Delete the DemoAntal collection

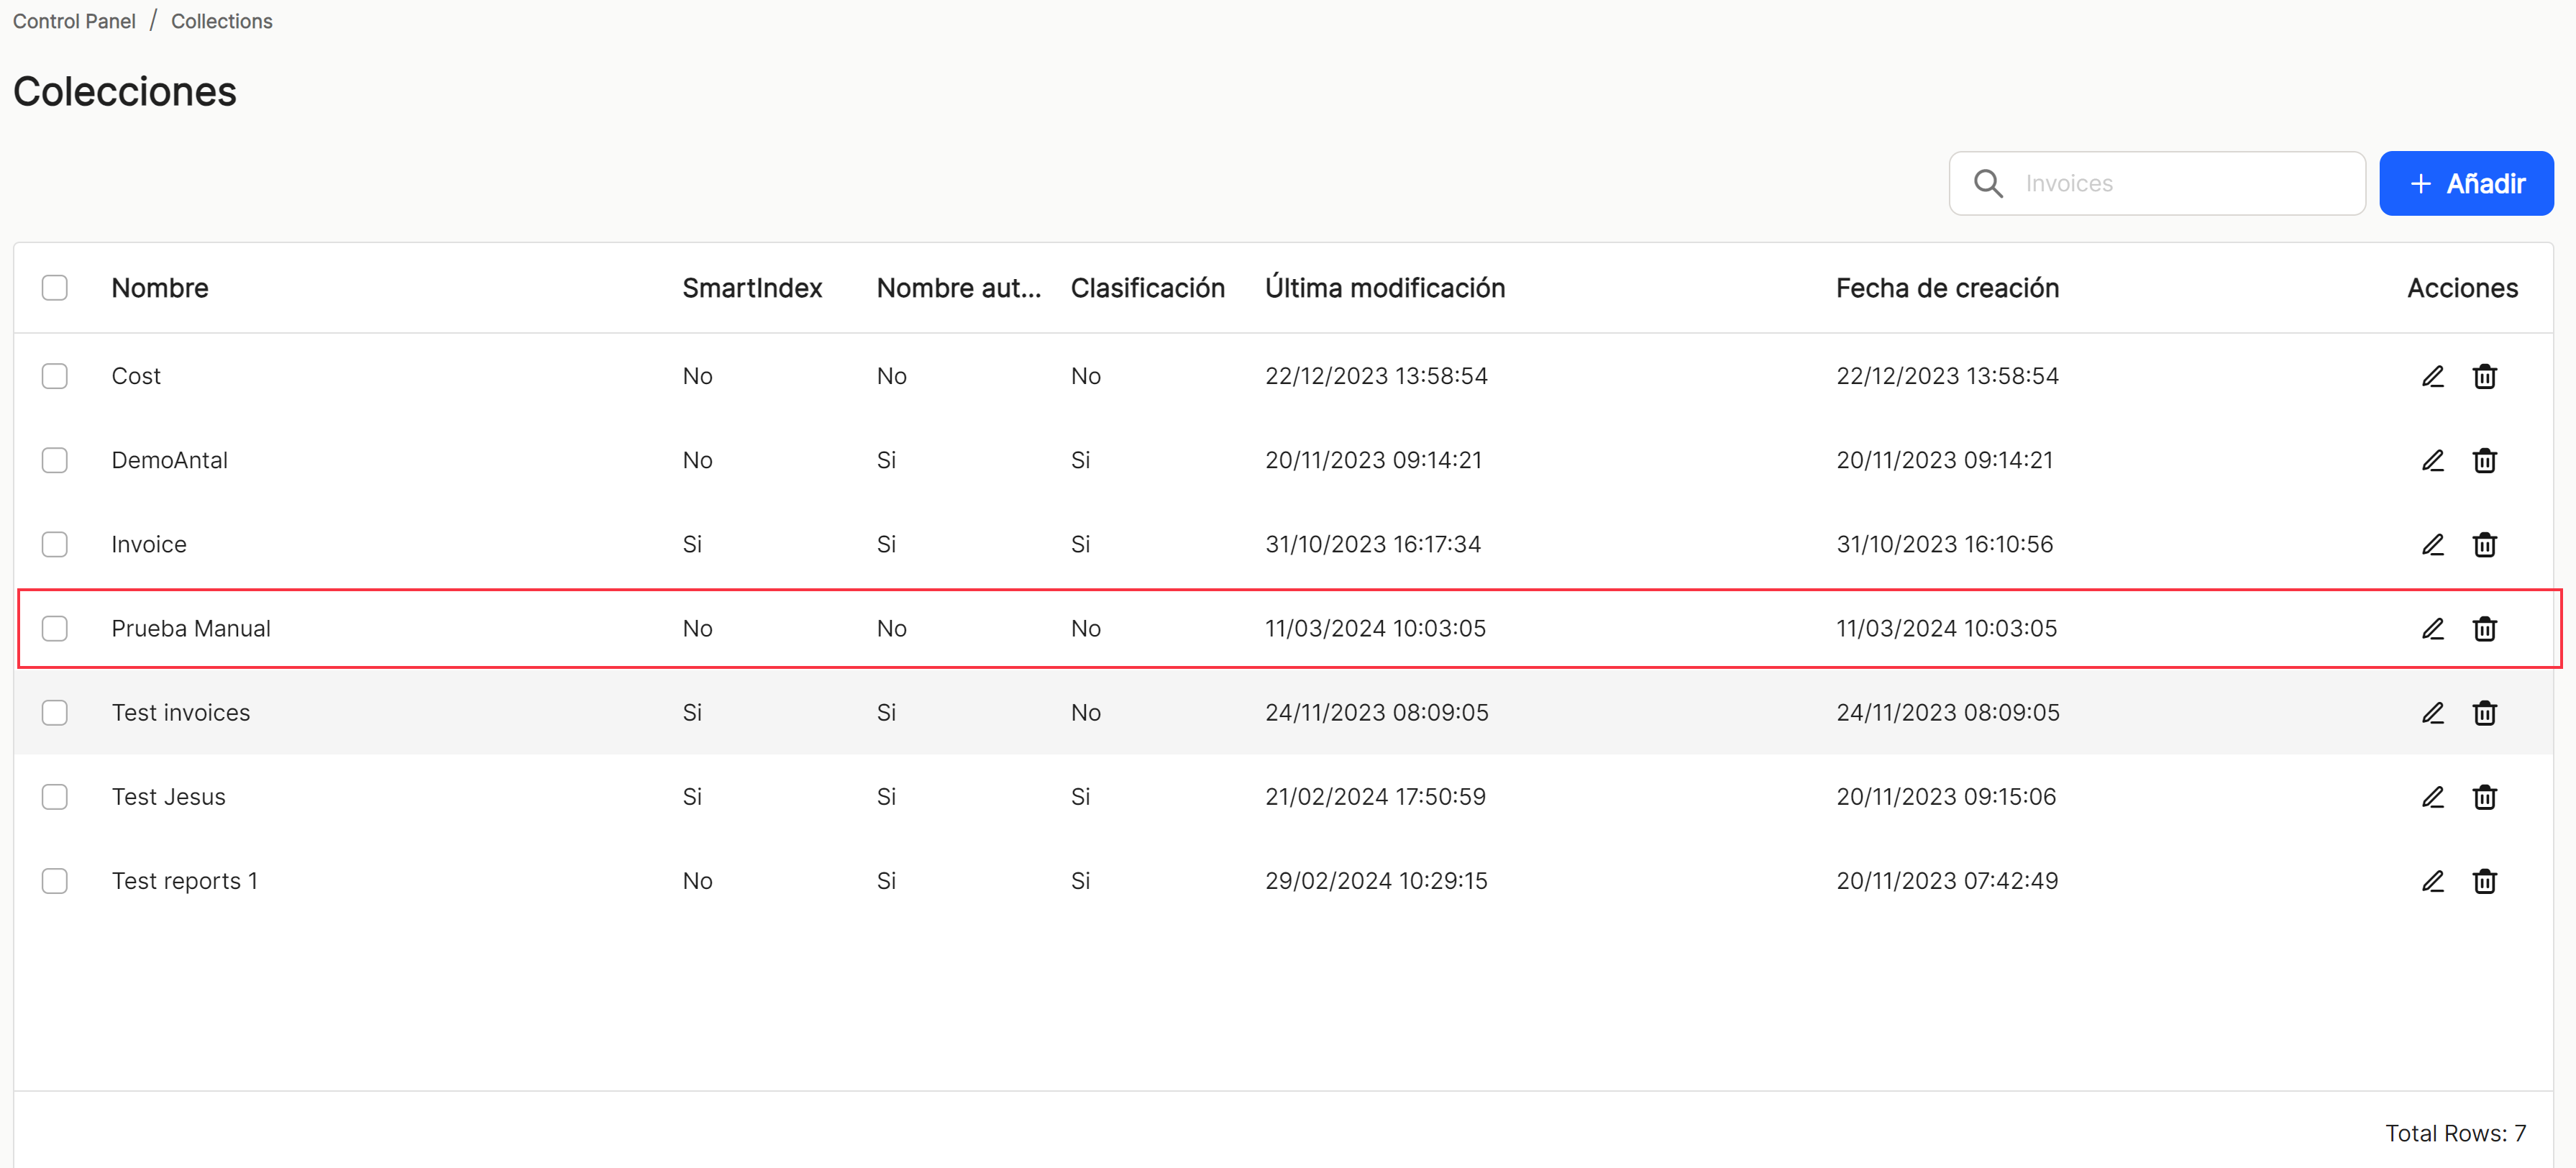coord(2484,460)
